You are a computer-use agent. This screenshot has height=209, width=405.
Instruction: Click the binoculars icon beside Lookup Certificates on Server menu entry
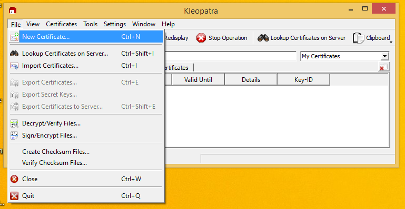click(x=14, y=54)
